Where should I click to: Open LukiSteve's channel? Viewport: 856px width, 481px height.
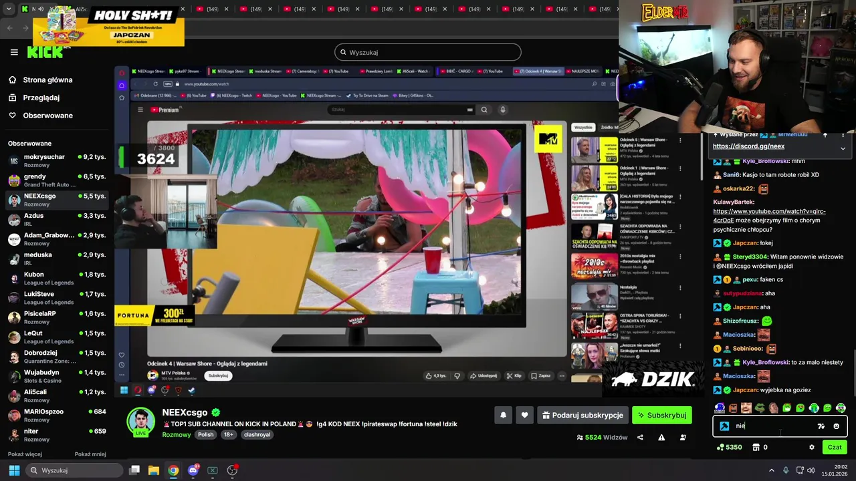57,297
